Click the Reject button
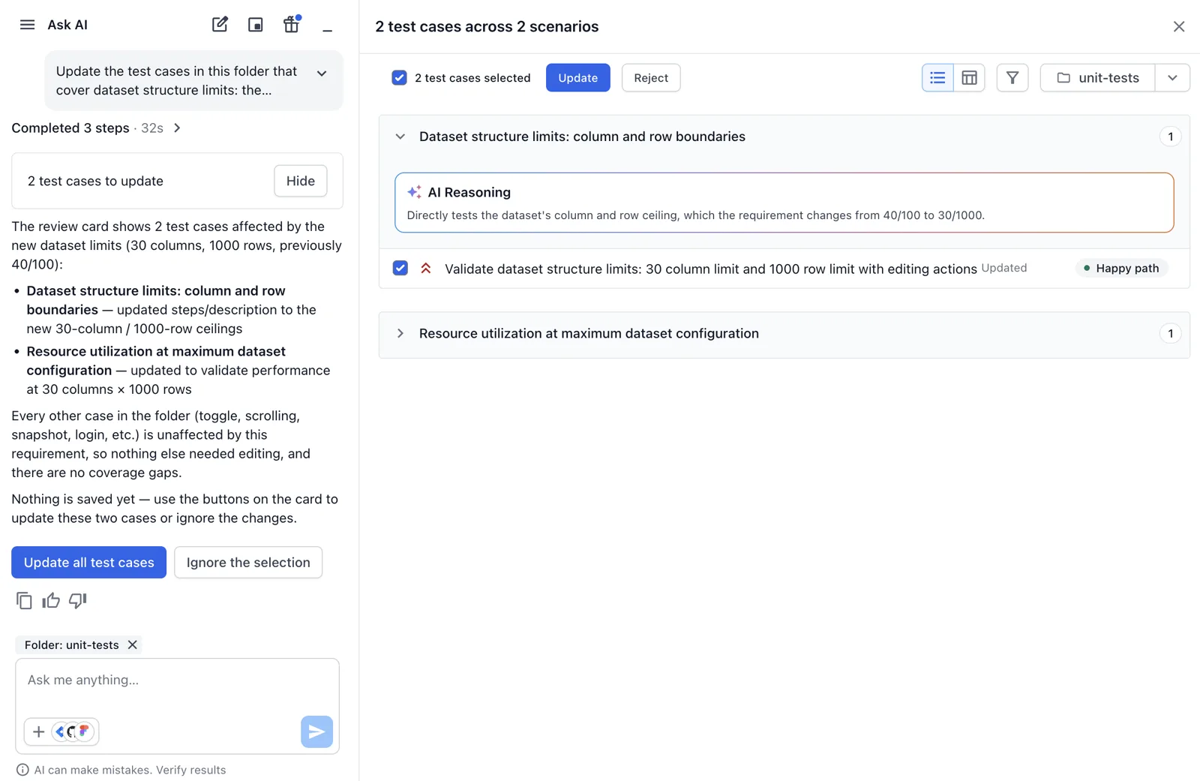This screenshot has width=1200, height=781. click(x=651, y=78)
